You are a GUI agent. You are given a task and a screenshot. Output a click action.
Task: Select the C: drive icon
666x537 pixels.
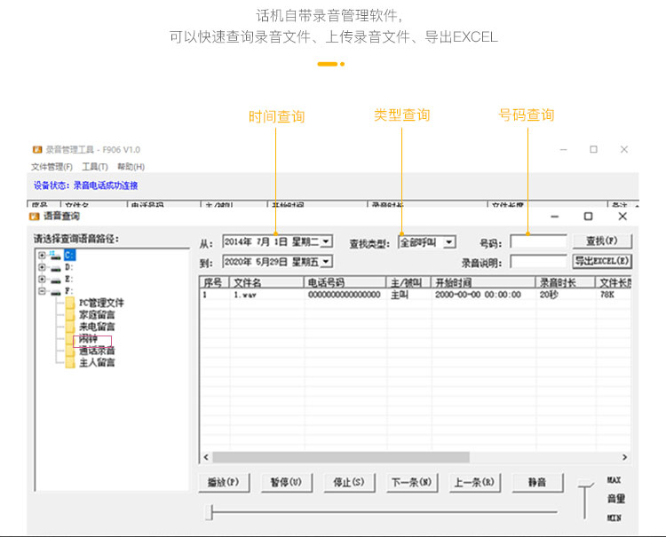55,256
